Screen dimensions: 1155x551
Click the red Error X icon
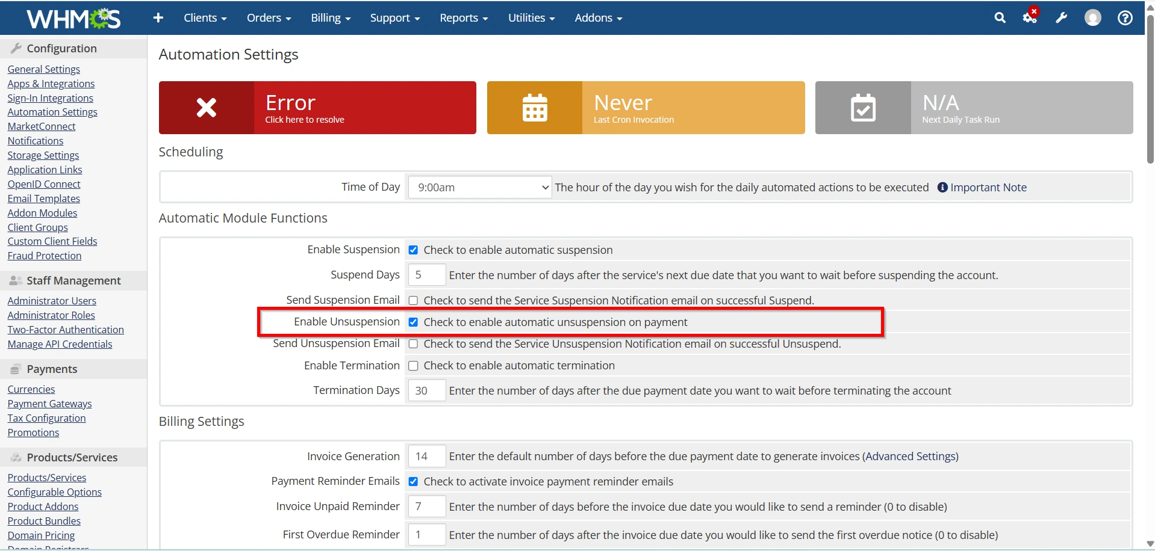(207, 108)
